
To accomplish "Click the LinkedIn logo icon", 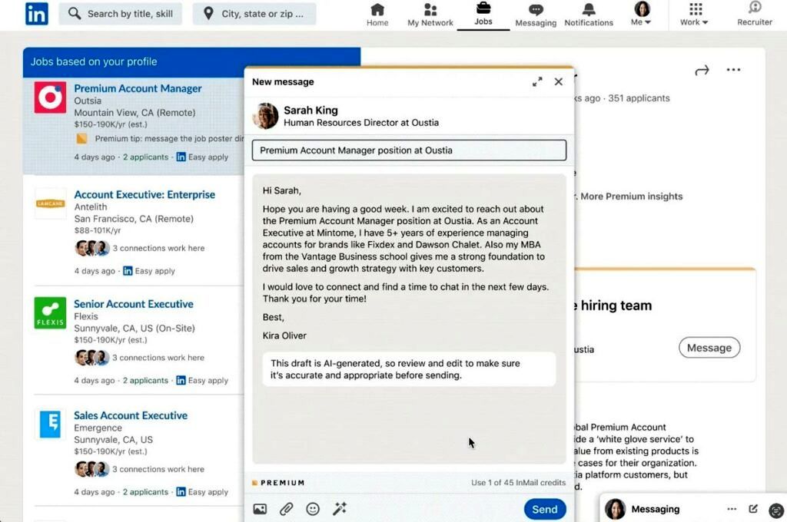I will 36,14.
